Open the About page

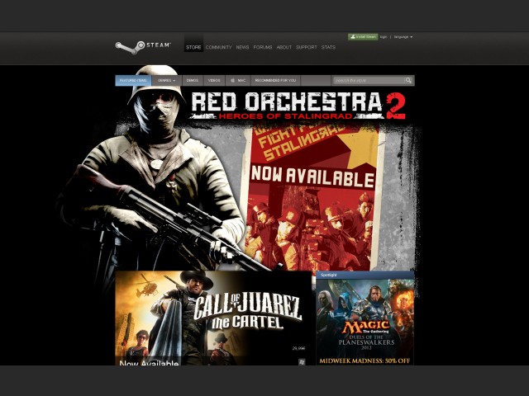tap(284, 47)
